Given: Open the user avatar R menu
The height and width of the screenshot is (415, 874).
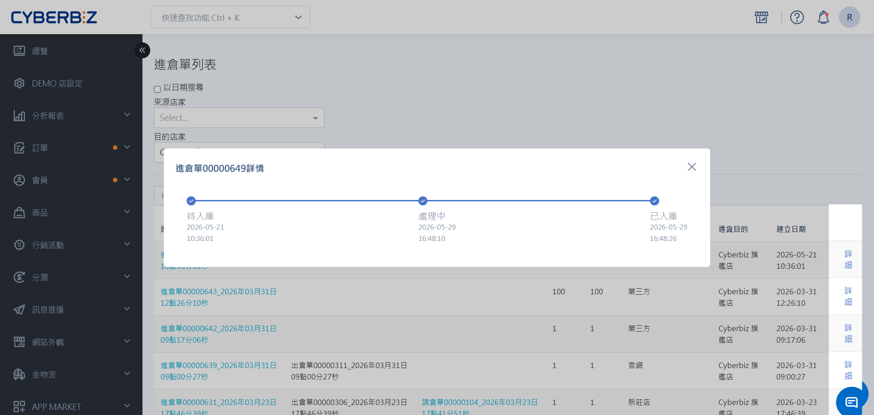Looking at the screenshot, I should coord(849,17).
